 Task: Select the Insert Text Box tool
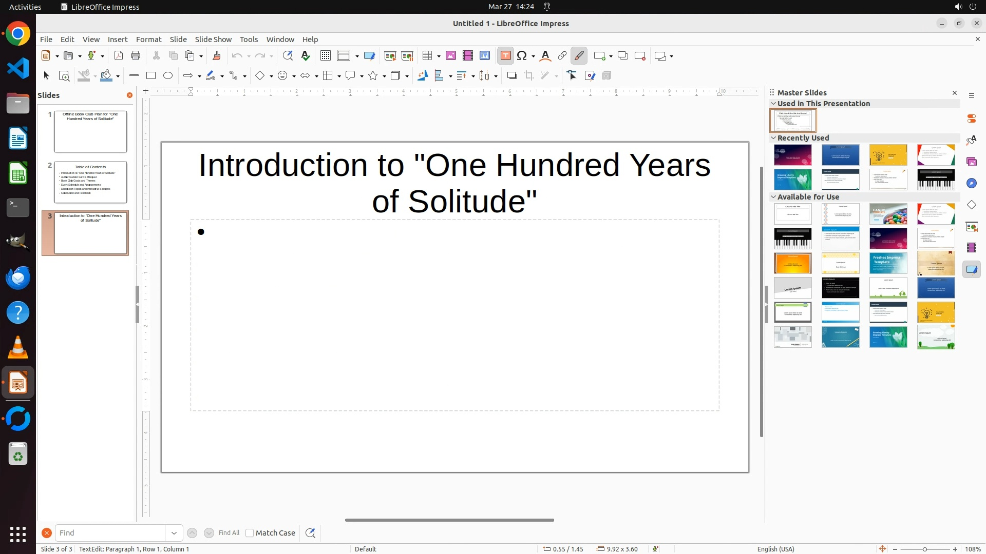click(505, 56)
